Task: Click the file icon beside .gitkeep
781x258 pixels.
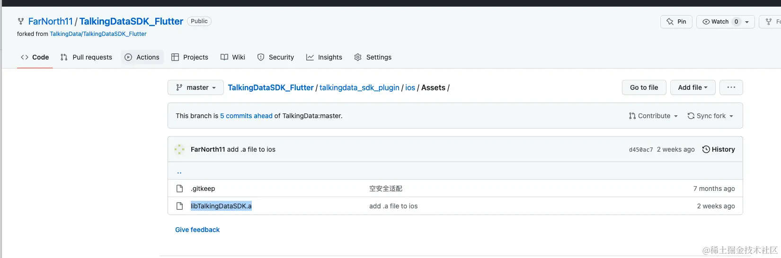Action: 180,189
